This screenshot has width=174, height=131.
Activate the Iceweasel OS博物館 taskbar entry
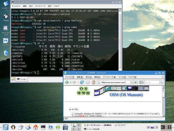(x=98, y=125)
